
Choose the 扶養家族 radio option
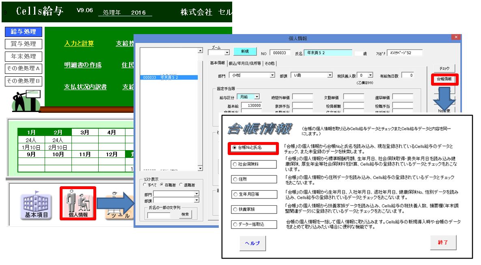254,209
